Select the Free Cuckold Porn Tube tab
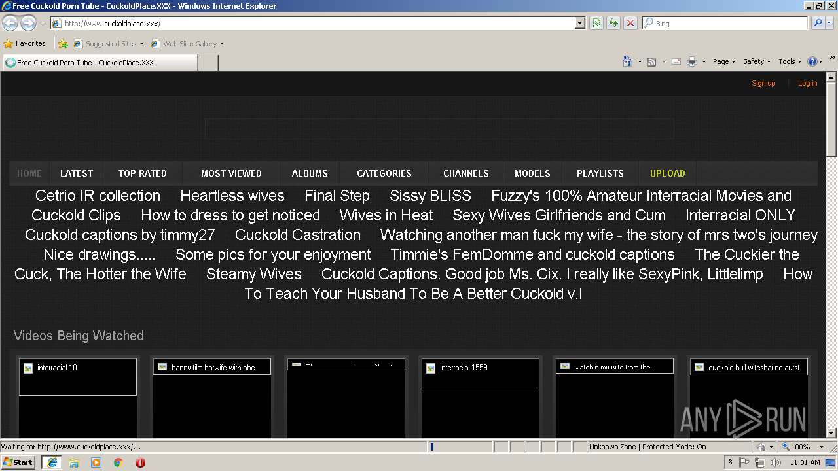 [x=100, y=63]
